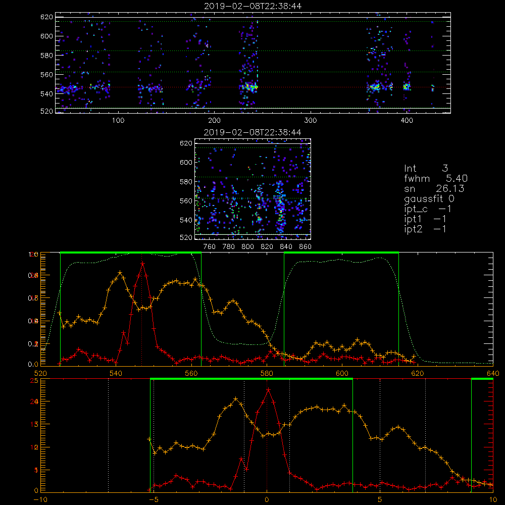Click the 760 x-axis label of middle image
The width and height of the screenshot is (505, 505).
[x=210, y=247]
